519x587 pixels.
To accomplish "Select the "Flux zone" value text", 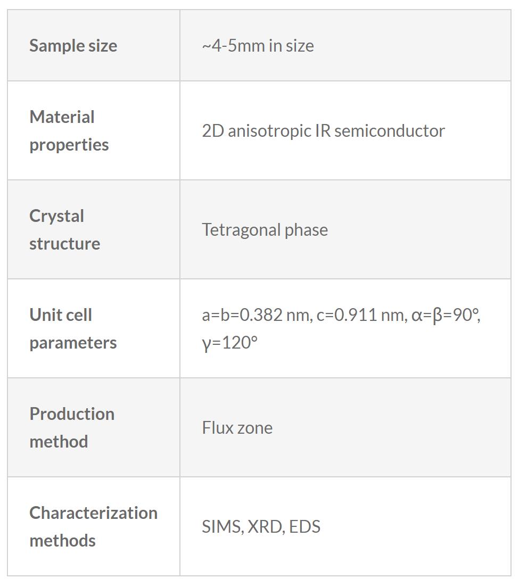I will click(237, 428).
